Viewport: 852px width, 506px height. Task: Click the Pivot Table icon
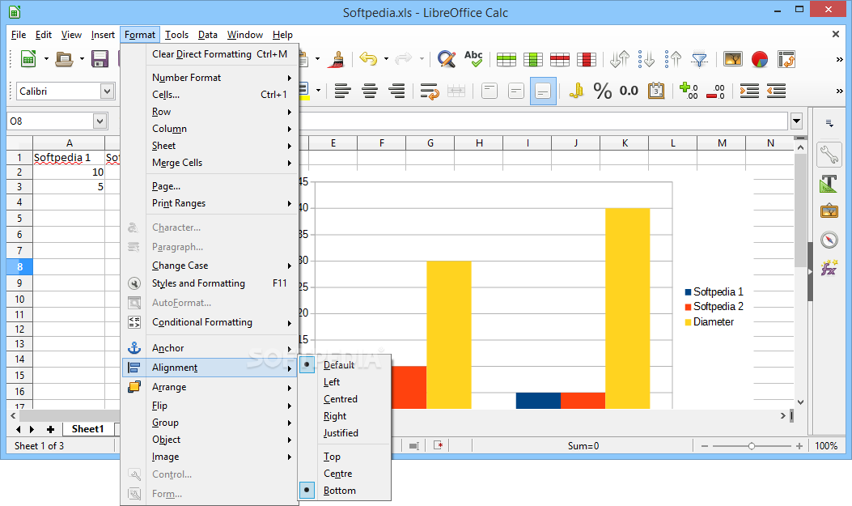coord(786,59)
